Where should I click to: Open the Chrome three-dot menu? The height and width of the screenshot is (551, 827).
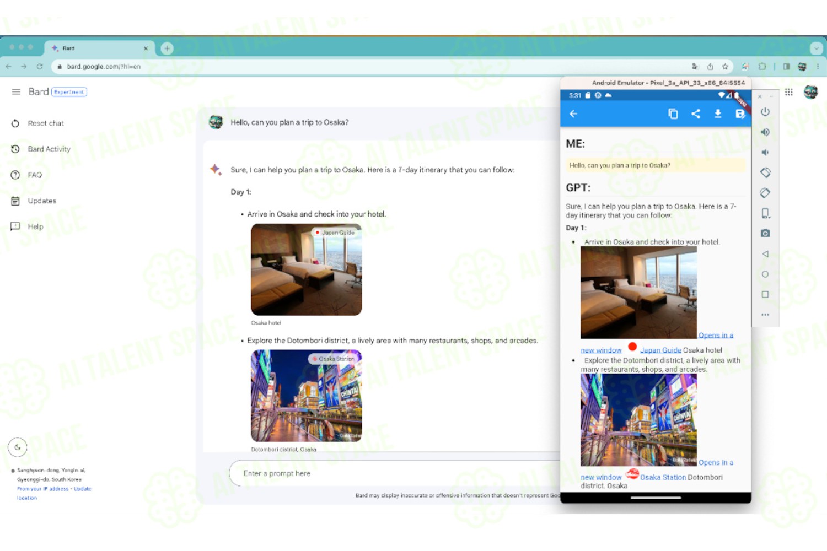(818, 67)
